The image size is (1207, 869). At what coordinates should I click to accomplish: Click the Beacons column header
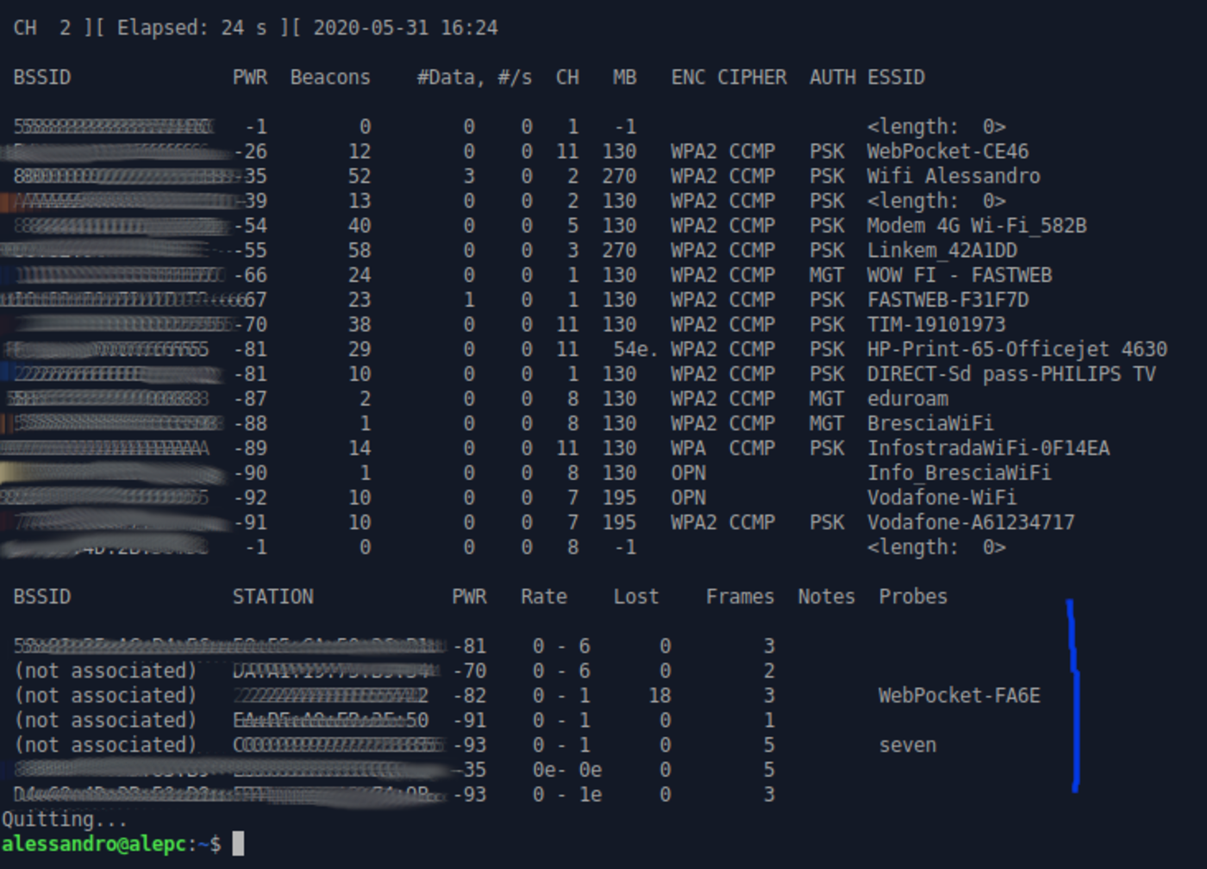(x=330, y=77)
